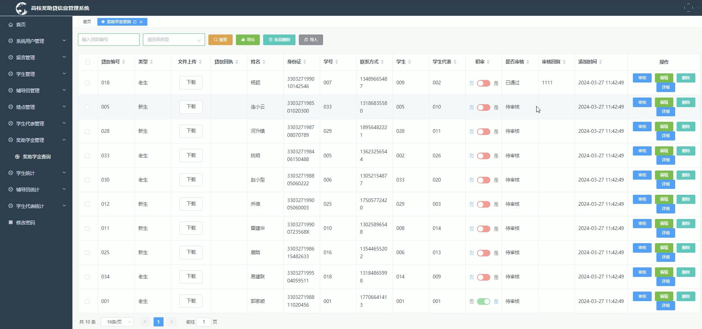Expand 系统用户管理 sidebar menu

click(36, 41)
